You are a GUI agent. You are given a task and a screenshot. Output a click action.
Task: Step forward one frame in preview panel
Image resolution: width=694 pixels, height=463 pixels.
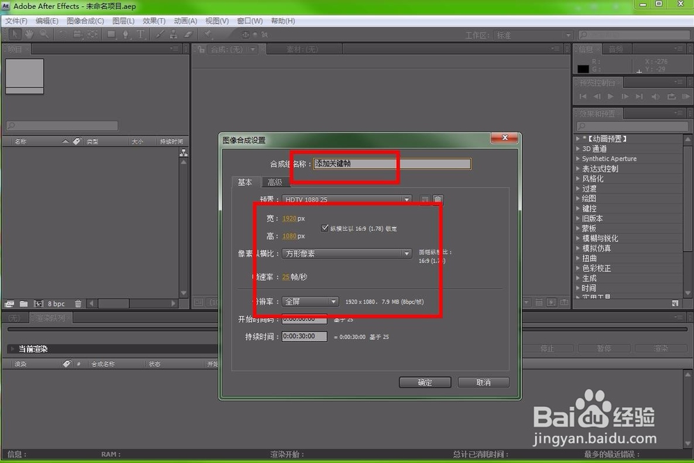click(625, 96)
